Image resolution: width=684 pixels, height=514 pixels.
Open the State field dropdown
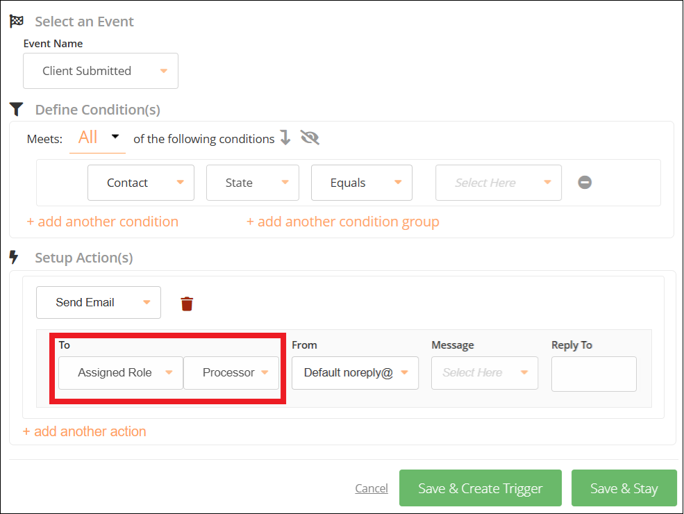tap(253, 183)
